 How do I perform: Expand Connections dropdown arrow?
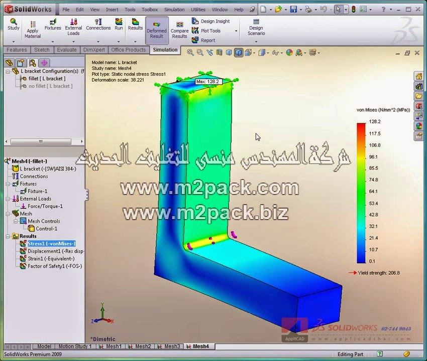[98, 42]
